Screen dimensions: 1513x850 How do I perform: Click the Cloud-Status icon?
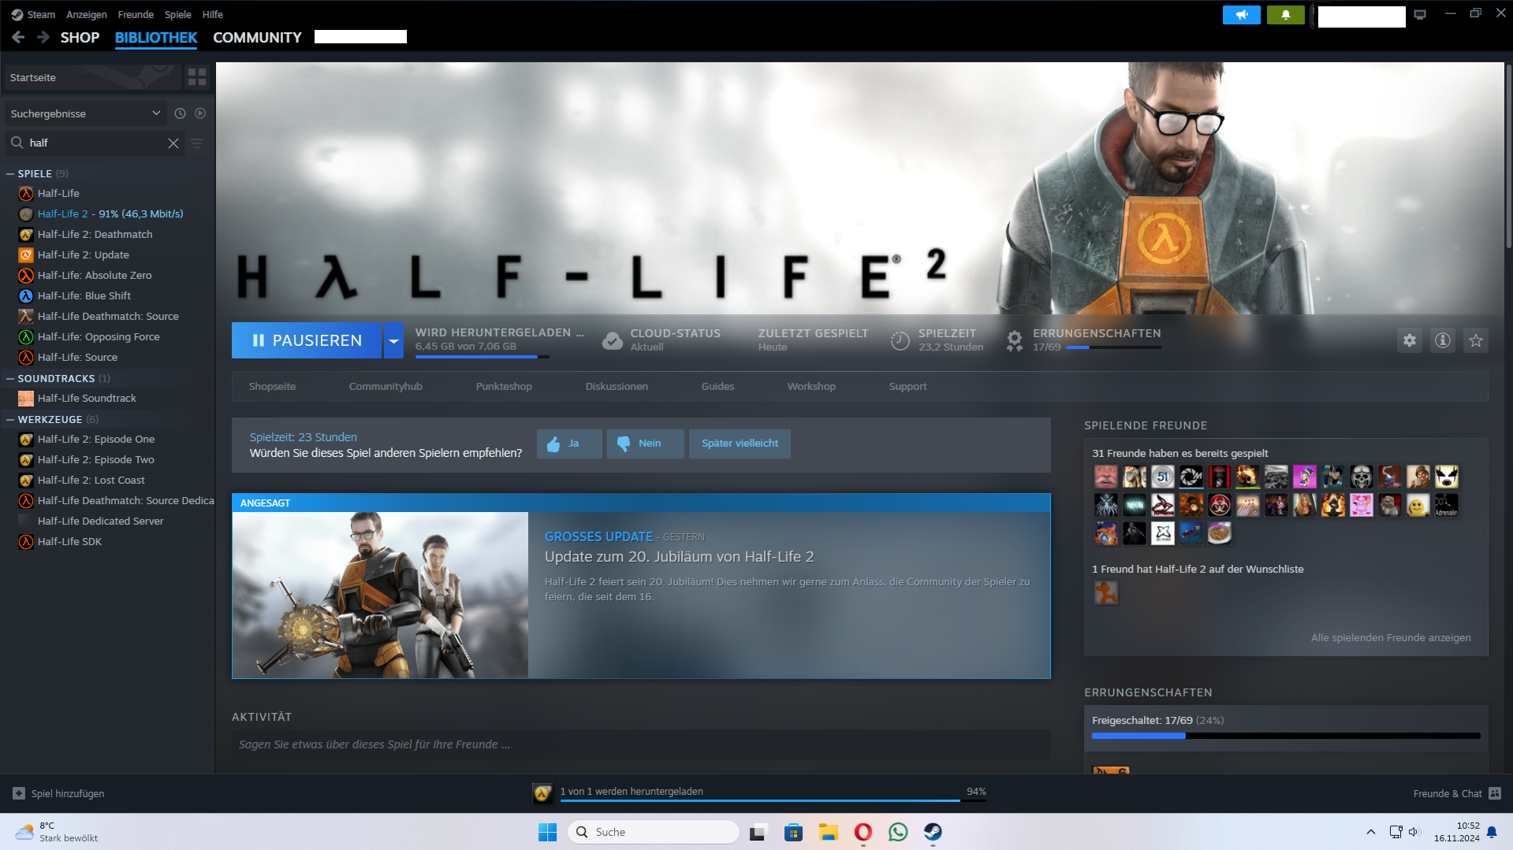pos(612,340)
